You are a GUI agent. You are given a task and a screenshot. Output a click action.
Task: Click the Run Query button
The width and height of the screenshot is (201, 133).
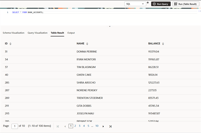[161, 4]
